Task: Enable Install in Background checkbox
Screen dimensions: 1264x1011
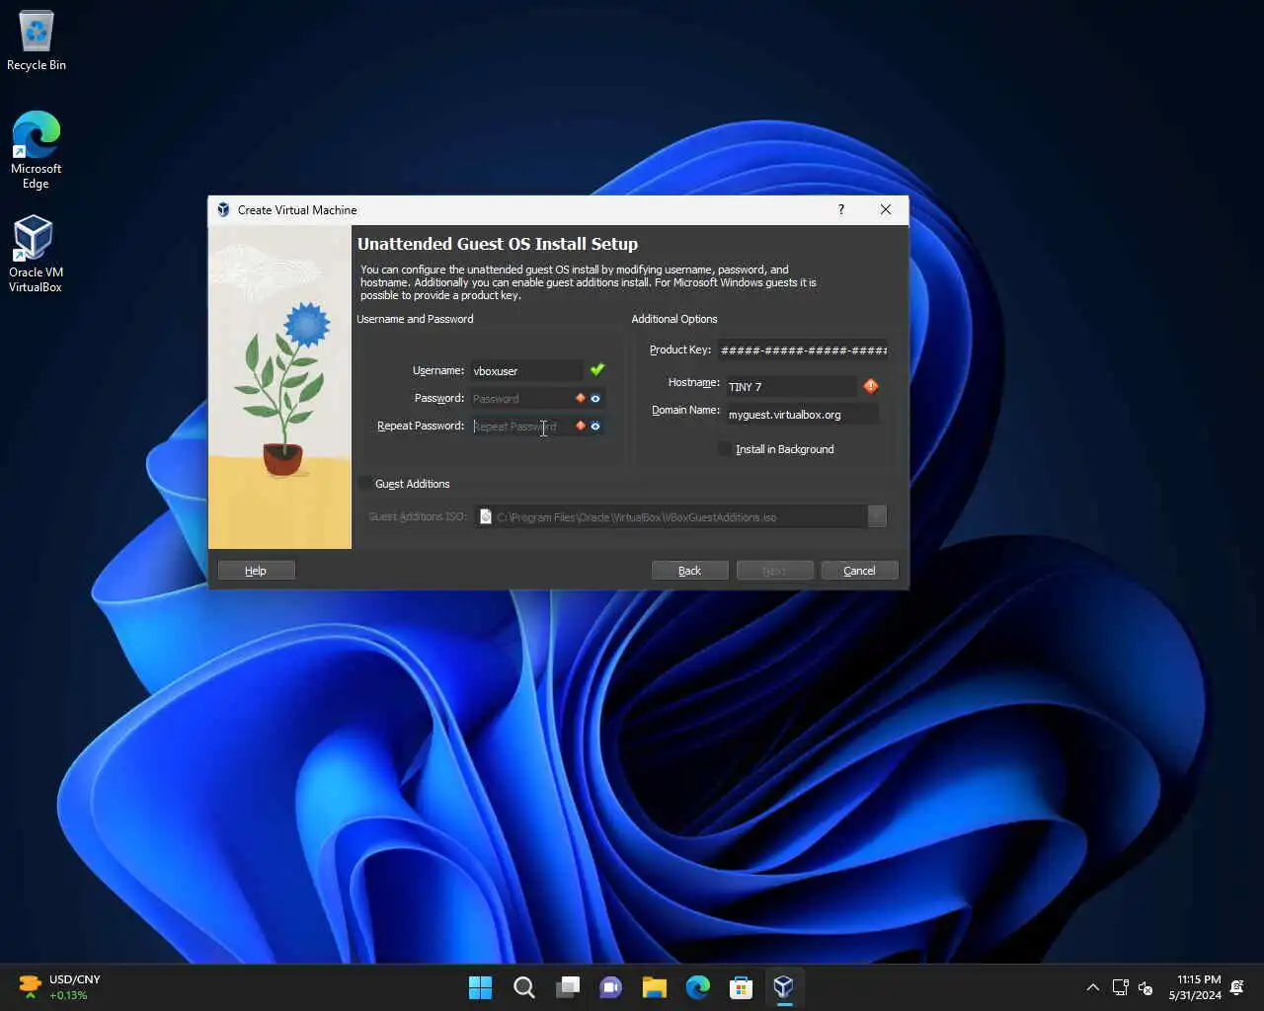Action: click(726, 449)
